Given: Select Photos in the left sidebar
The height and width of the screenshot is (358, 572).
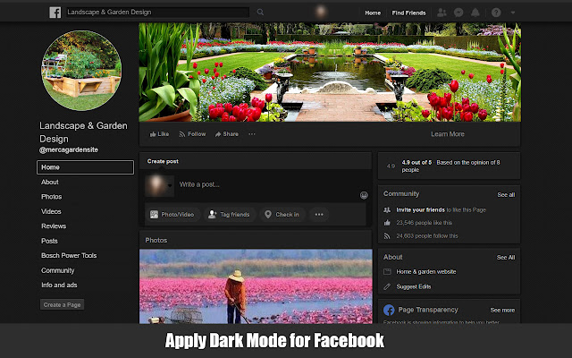Looking at the screenshot, I should (51, 196).
